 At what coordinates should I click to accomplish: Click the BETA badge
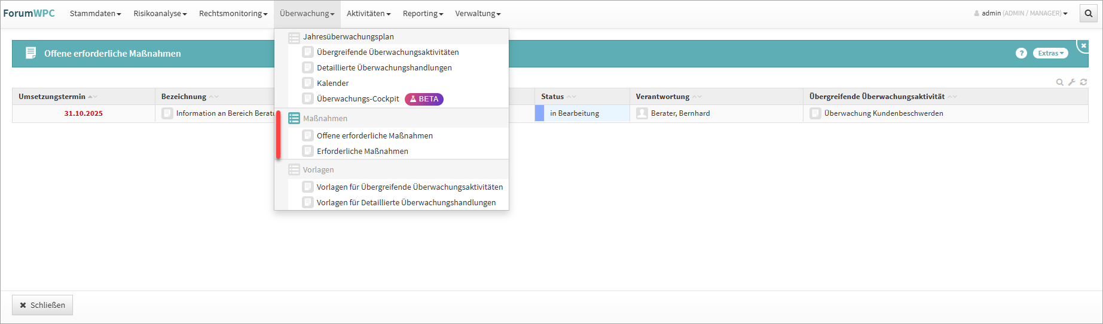424,99
